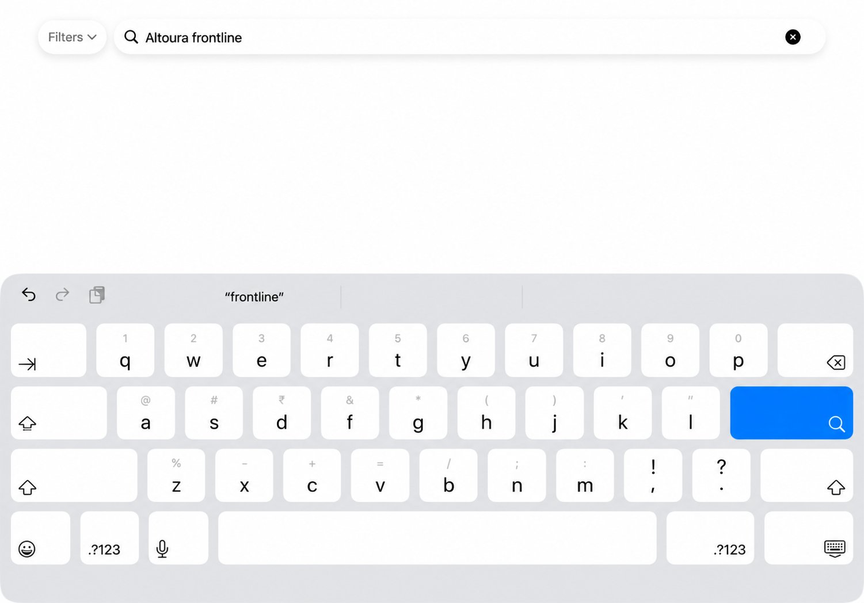Viewport: 864px width, 603px height.
Task: Tap the a key
Action: pyautogui.click(x=146, y=413)
